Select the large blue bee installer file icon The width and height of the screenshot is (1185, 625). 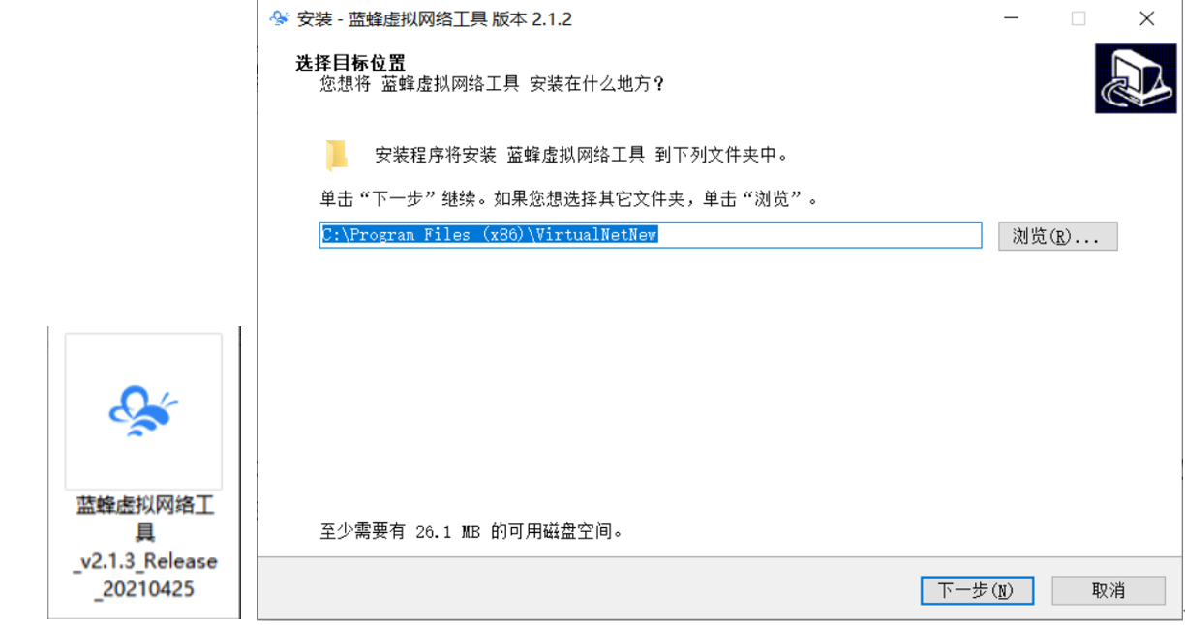click(x=143, y=410)
